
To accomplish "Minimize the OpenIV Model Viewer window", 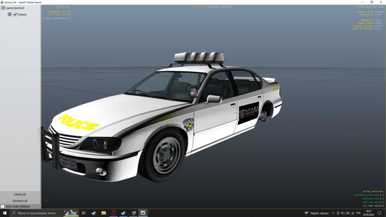I will [362, 2].
